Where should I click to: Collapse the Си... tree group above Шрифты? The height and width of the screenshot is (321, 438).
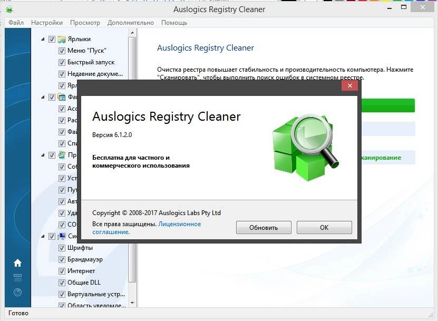click(43, 236)
